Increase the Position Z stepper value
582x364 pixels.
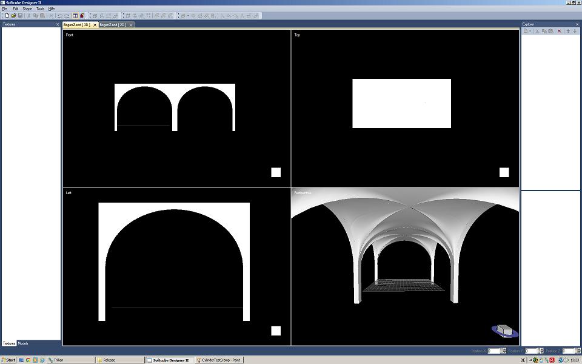click(x=578, y=349)
